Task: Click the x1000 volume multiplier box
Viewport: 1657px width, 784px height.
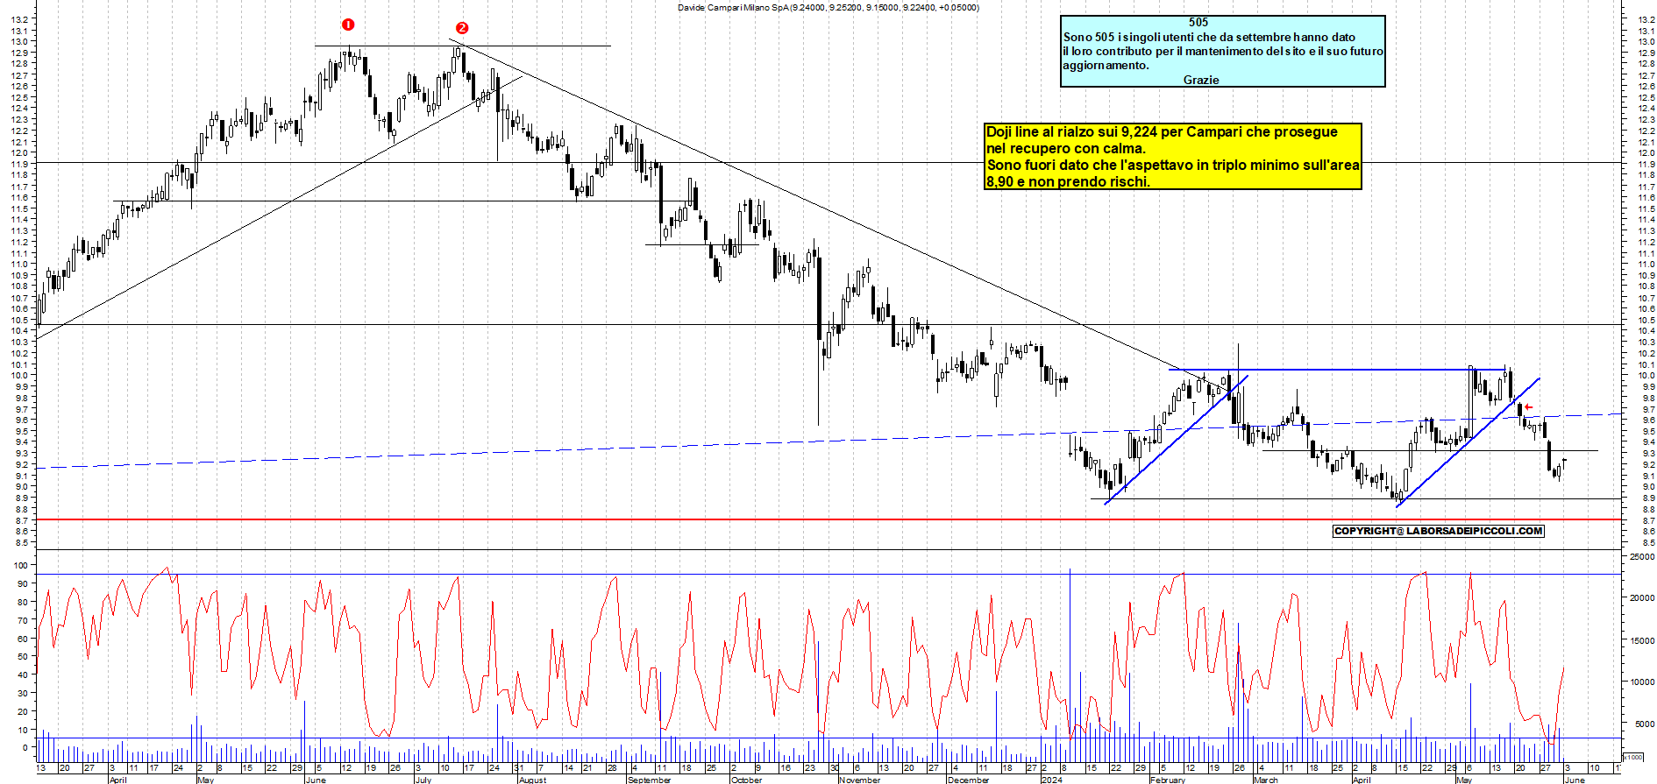Action: [x=1633, y=757]
